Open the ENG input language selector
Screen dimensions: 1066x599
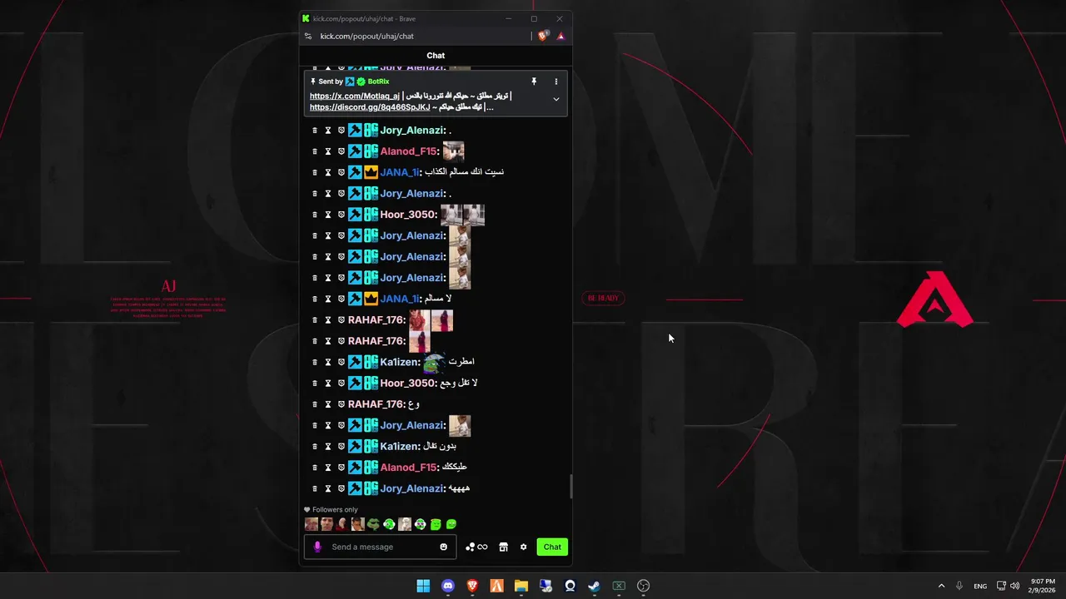(980, 586)
